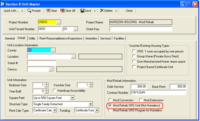
Task: Expand the Delete options dropdown arrow
Action: tap(116, 11)
